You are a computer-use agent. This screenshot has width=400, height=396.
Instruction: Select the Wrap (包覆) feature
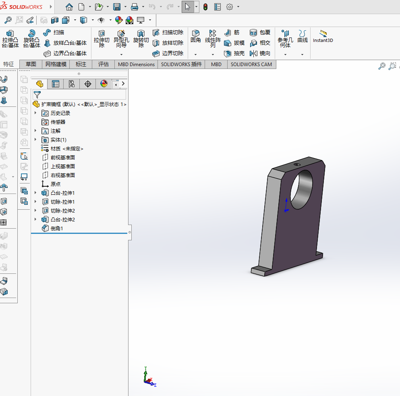(260, 32)
